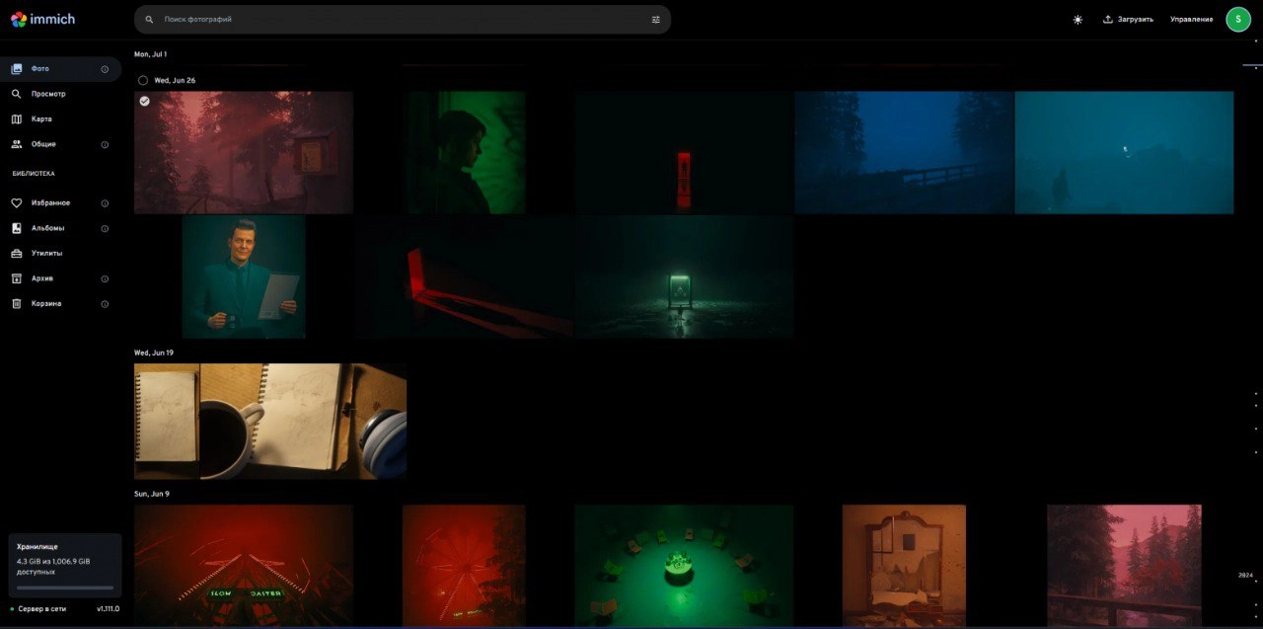Click the info icon beside Общие
This screenshot has height=629, width=1263.
pyautogui.click(x=105, y=144)
